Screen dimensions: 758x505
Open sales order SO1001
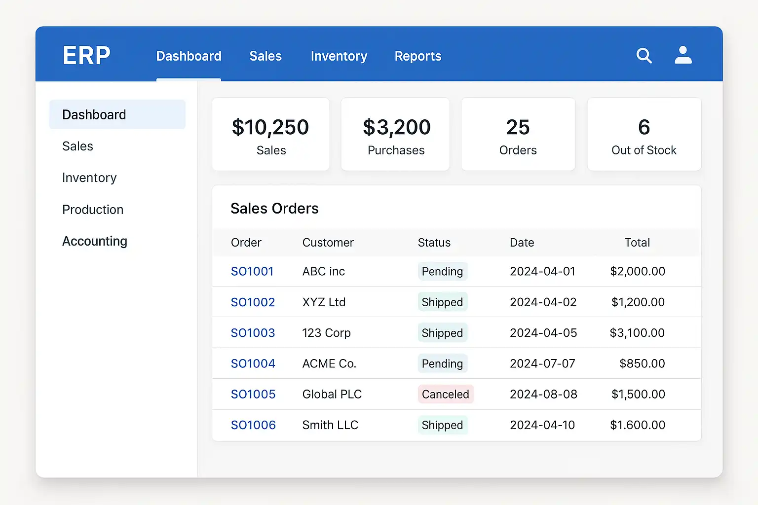point(252,271)
